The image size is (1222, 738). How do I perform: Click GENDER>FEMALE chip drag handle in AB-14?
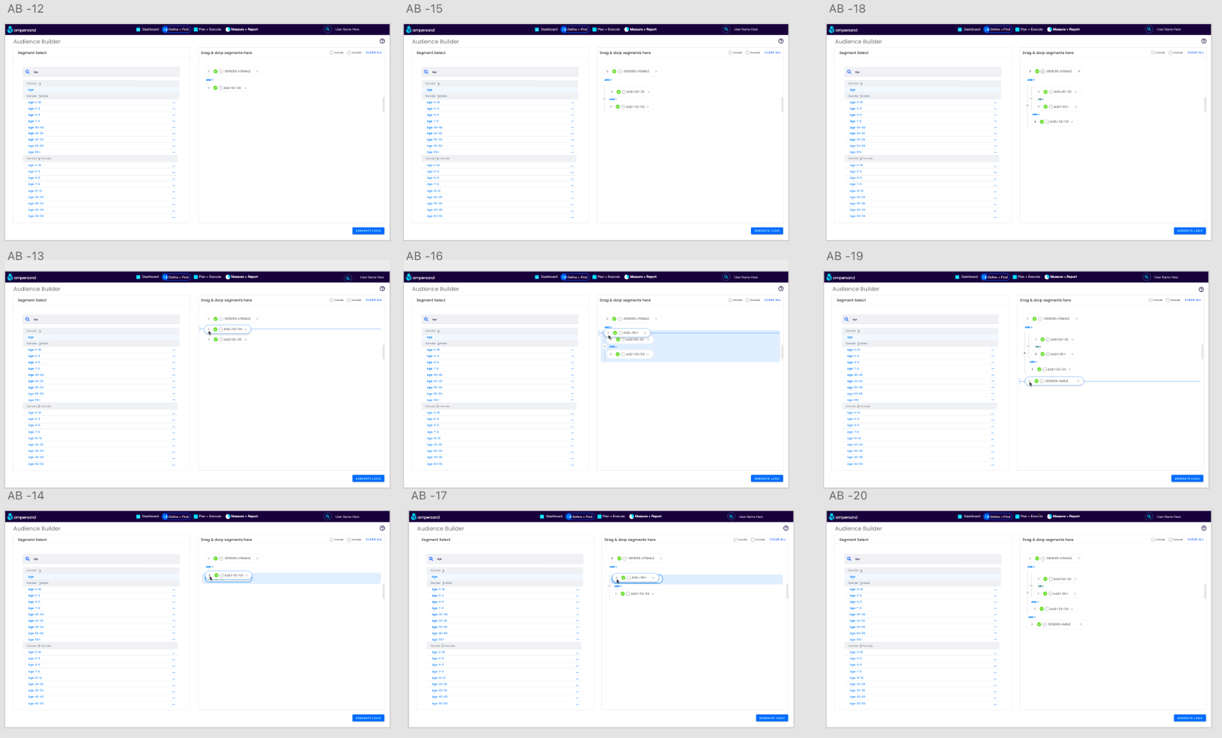click(x=208, y=558)
